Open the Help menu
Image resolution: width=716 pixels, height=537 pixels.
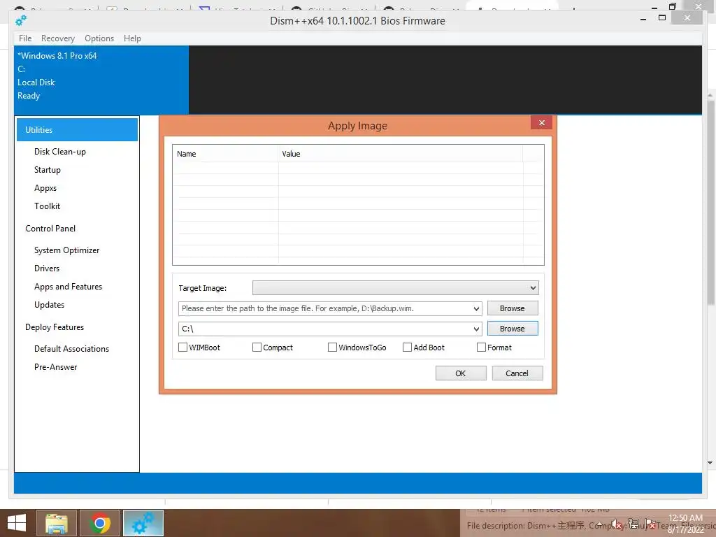[132, 38]
